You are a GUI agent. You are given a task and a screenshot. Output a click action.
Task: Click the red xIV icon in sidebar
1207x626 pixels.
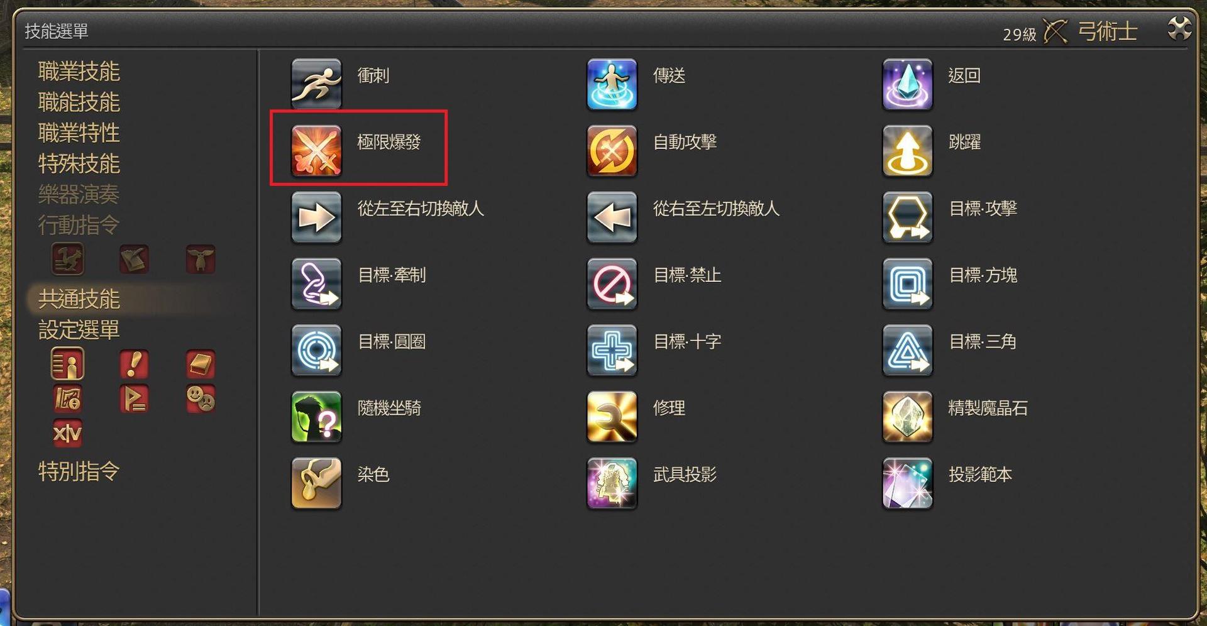click(x=67, y=433)
